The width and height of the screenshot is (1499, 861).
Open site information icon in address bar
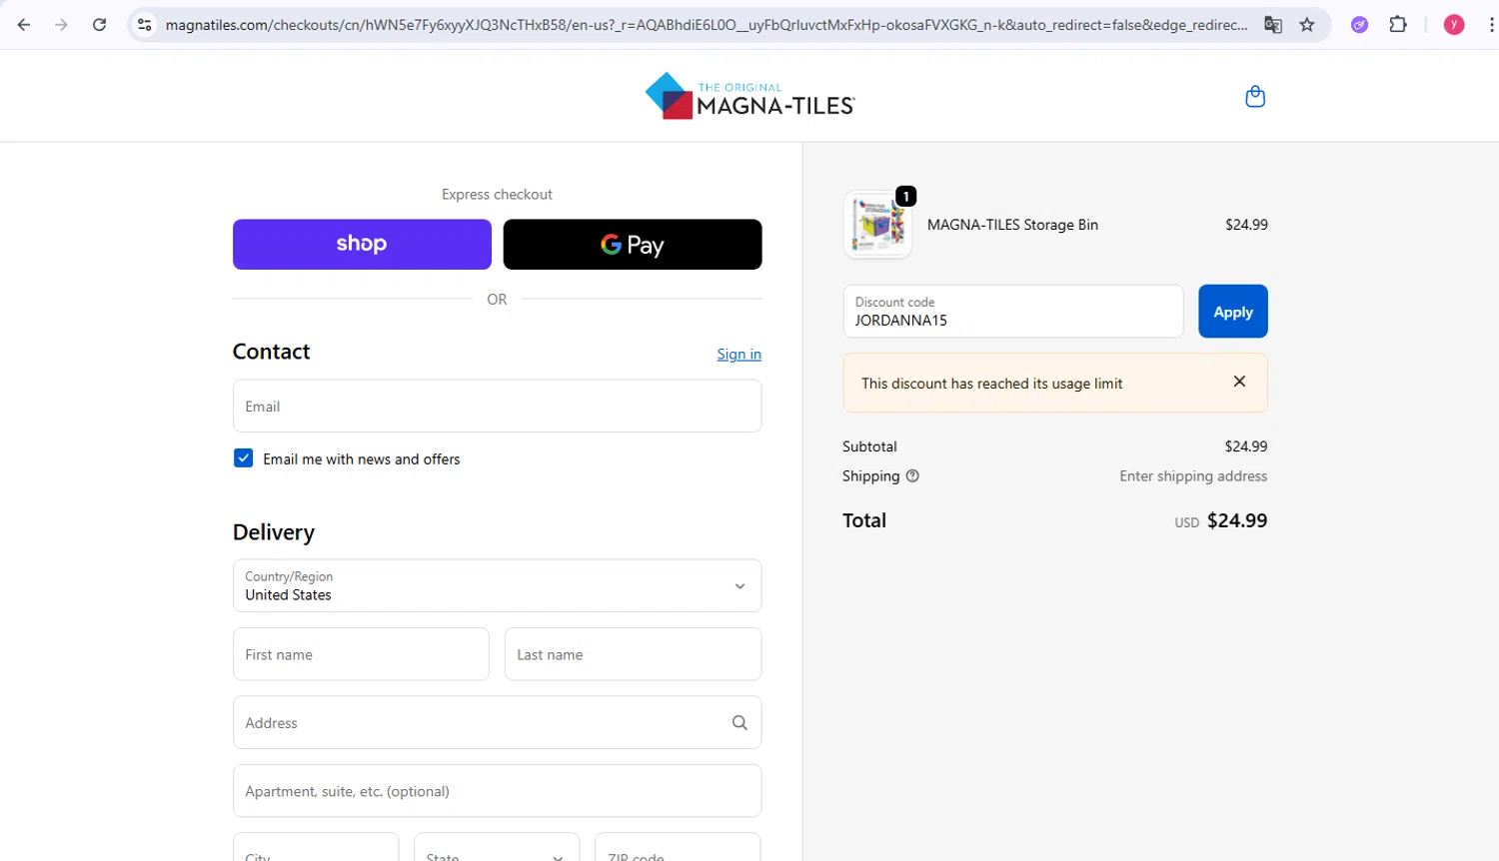coord(145,25)
